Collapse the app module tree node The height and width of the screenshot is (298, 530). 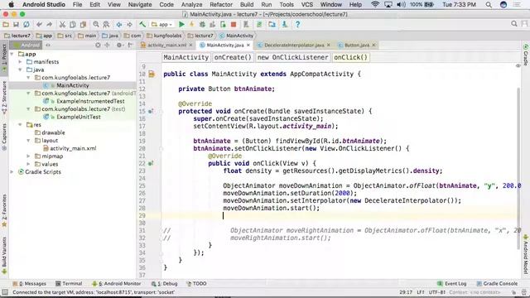click(12, 54)
